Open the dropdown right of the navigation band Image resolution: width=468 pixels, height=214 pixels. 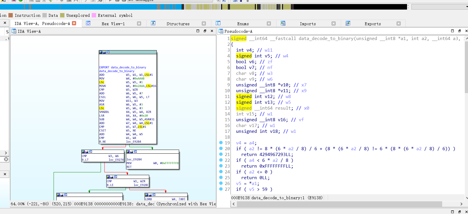[x=466, y=7]
